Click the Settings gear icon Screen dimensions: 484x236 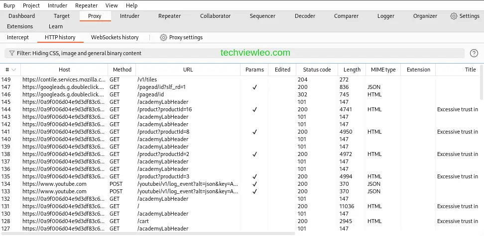(454, 16)
